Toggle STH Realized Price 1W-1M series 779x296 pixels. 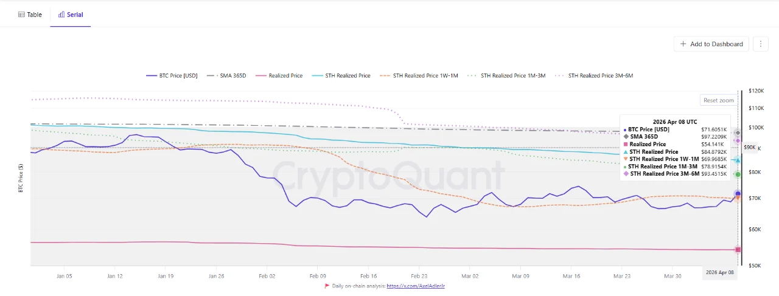pos(419,76)
